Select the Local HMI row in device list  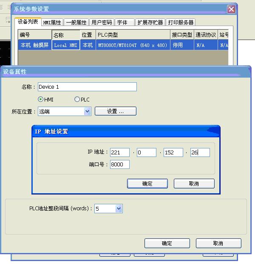pos(66,45)
